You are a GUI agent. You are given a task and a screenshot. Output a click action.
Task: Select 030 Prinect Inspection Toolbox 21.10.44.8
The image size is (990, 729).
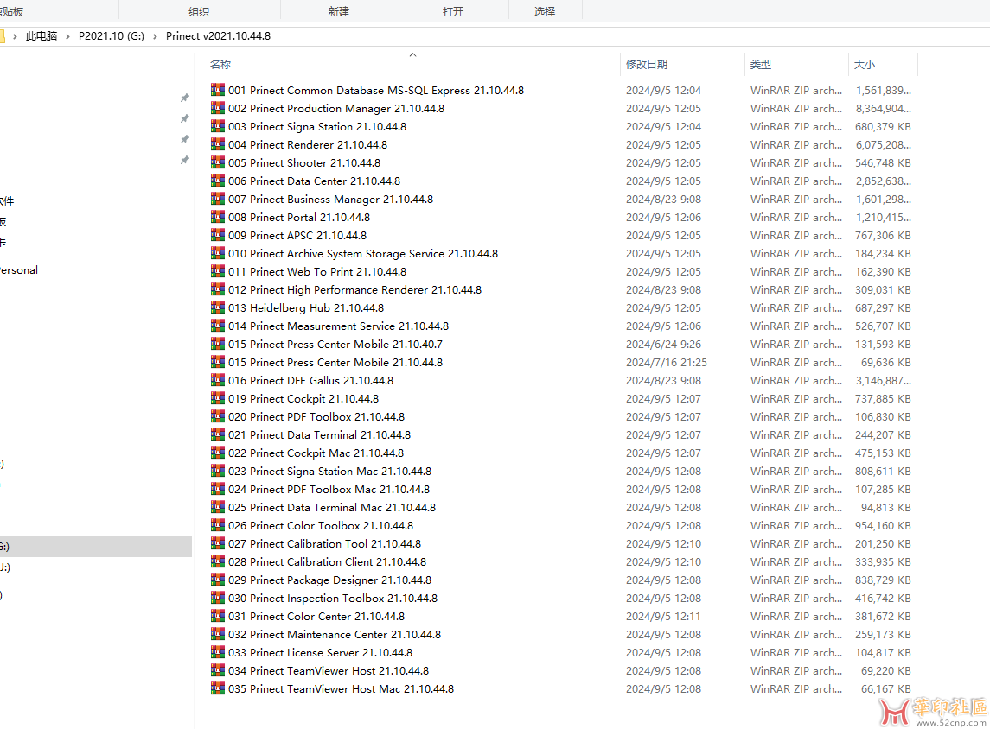[x=333, y=599]
